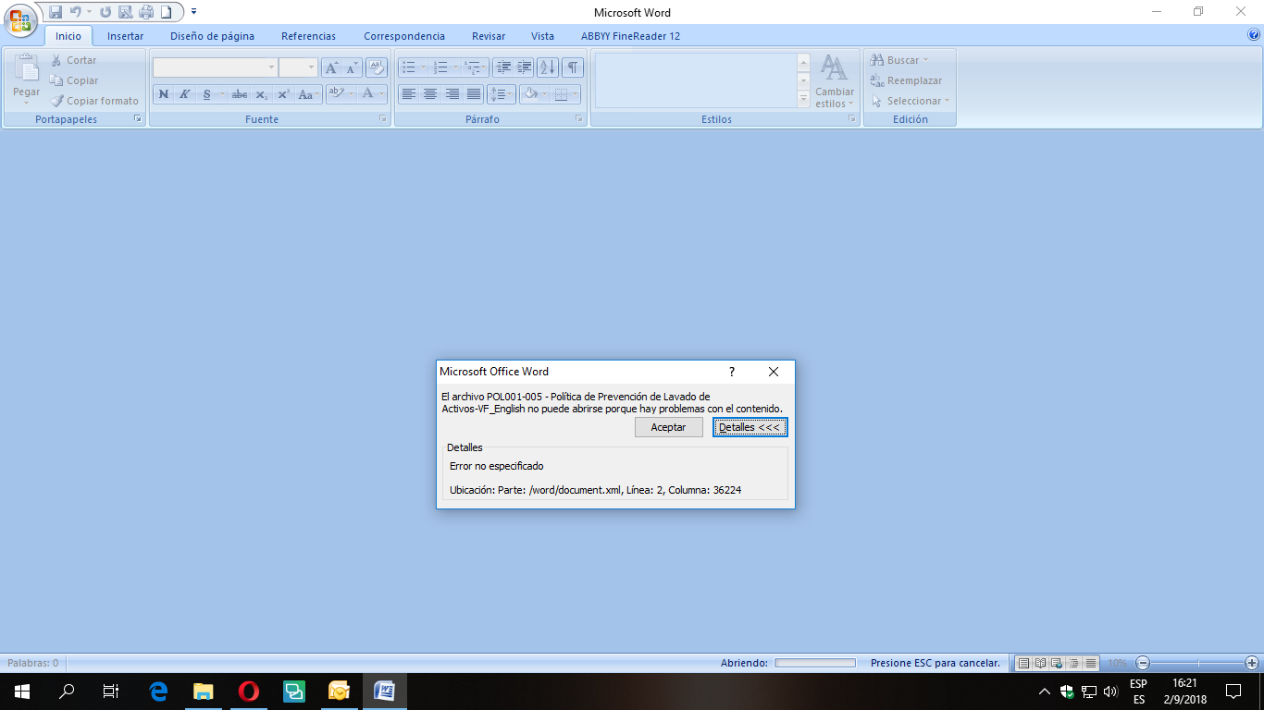Open the Insertar tab

point(125,36)
